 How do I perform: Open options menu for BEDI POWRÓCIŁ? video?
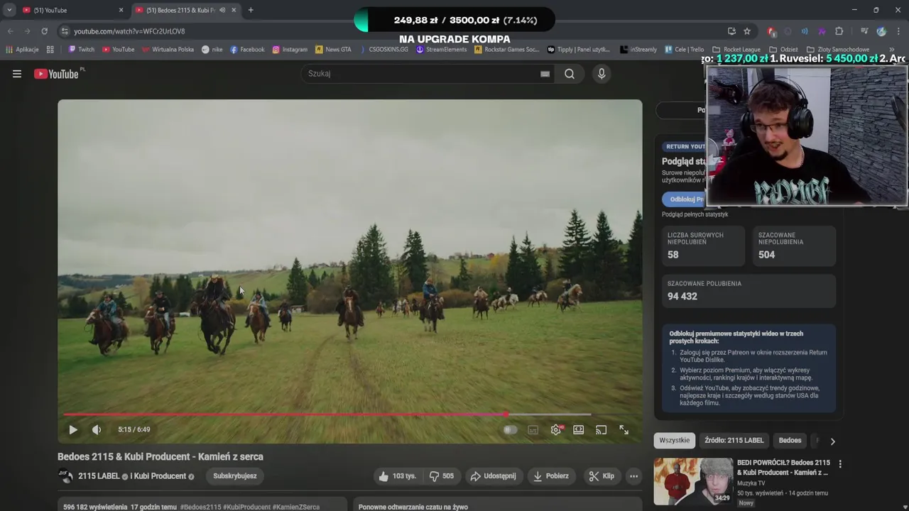[840, 464]
